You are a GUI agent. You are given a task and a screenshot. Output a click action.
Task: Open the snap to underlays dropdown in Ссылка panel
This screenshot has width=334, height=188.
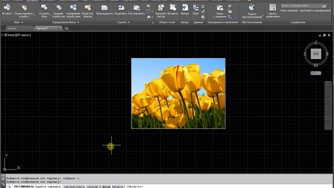152,17
